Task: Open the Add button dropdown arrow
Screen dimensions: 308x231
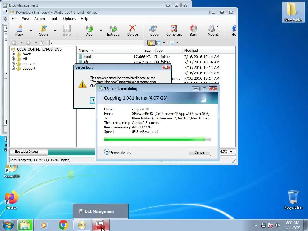Action: point(101,31)
